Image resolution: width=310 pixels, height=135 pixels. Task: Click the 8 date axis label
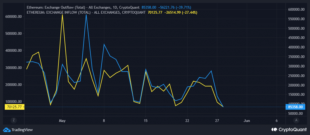[104, 121]
